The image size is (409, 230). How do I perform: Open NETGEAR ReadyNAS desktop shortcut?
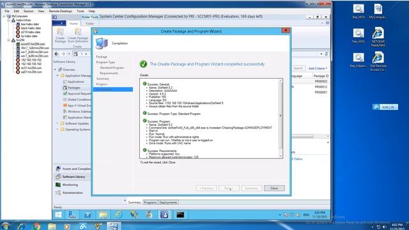click(378, 37)
